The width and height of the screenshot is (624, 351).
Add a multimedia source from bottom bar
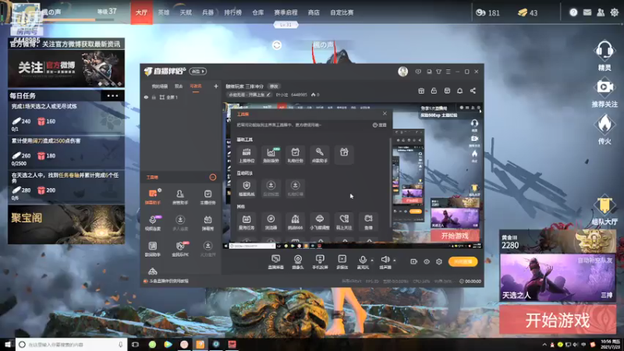(342, 262)
